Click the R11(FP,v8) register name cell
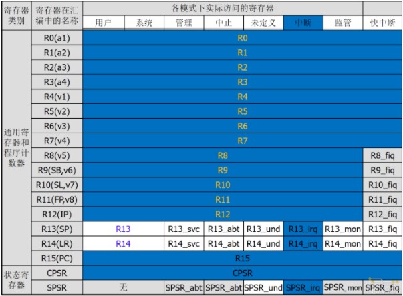 pos(57,199)
